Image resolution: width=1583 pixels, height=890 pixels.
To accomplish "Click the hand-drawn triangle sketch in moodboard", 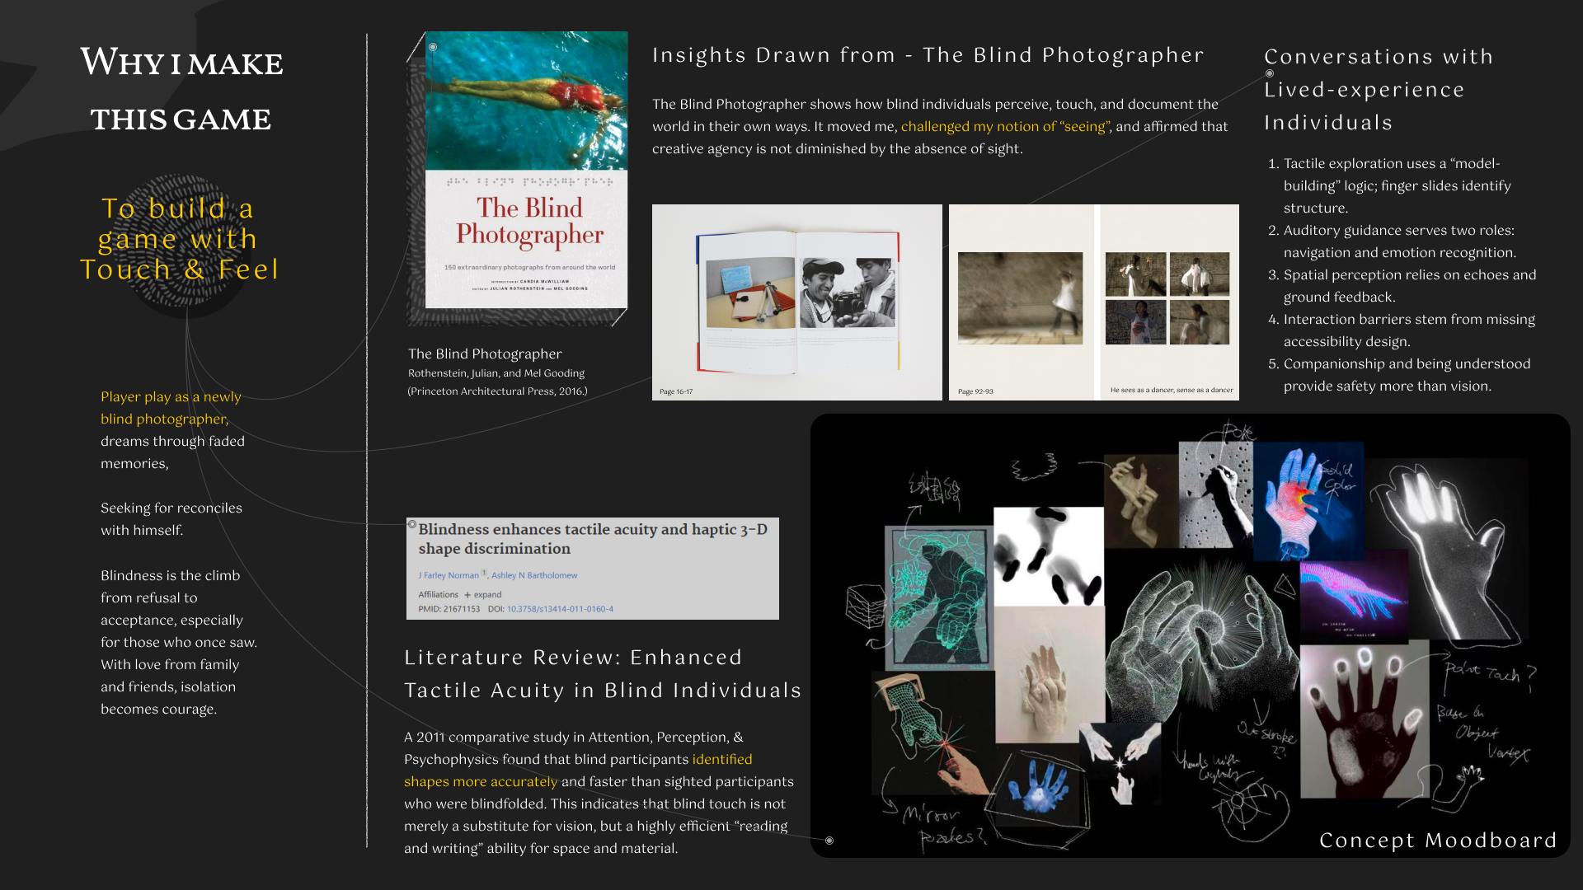I will coord(1285,587).
